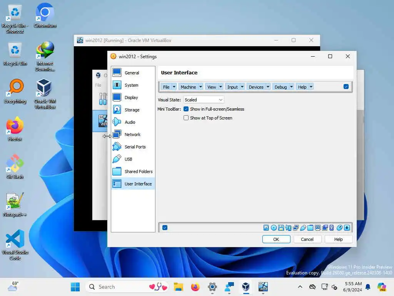Toggle display indicator in status bar editor
Image resolution: width=394 pixels, height=296 pixels.
(x=317, y=228)
